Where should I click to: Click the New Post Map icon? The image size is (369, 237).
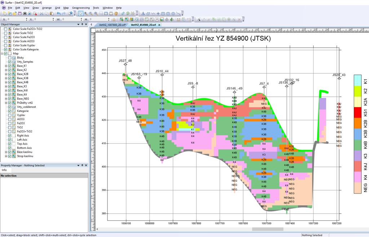pos(137,19)
